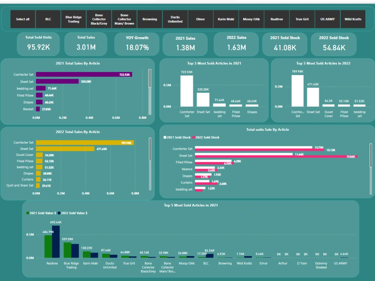Viewport: 375px width, 281px height.
Task: Filter by US ARMY
Action: (327, 19)
